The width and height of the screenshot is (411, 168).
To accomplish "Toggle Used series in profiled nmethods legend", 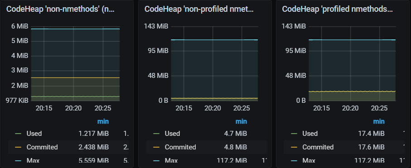I will tap(310, 134).
